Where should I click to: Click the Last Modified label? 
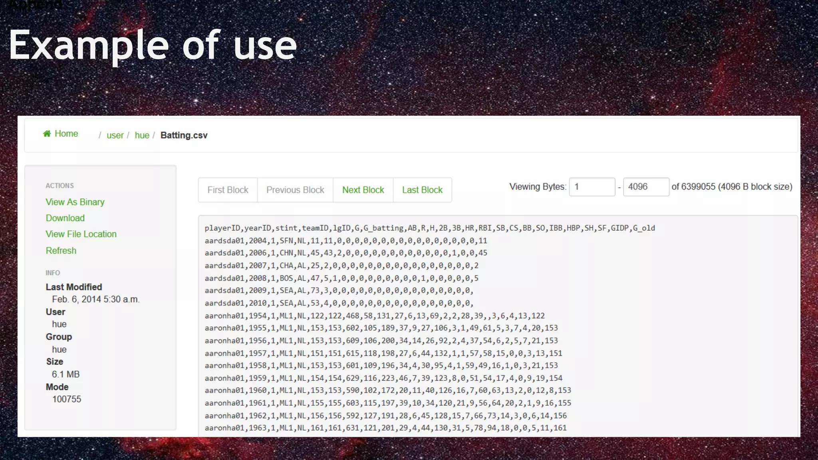pyautogui.click(x=74, y=287)
